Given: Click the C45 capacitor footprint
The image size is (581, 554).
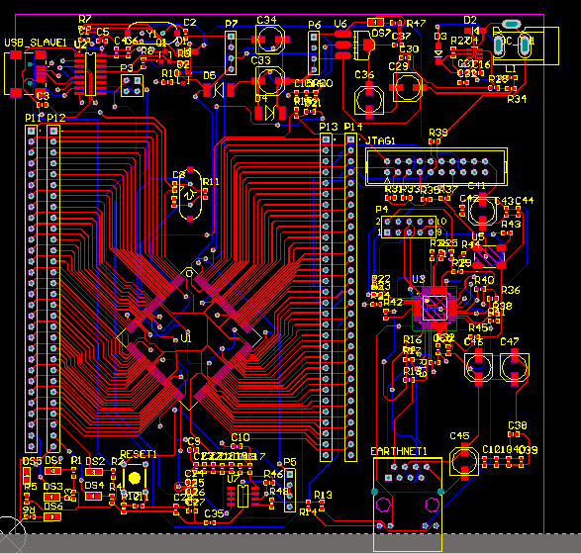Looking at the screenshot, I should click(x=464, y=461).
